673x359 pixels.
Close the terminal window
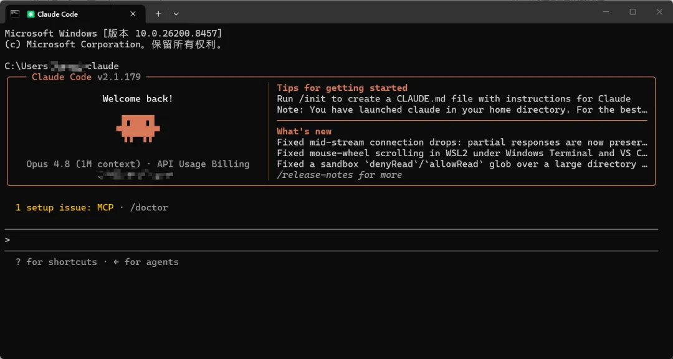click(x=660, y=12)
